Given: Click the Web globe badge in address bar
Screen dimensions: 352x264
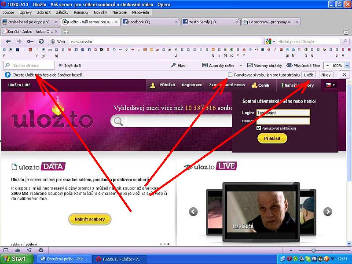Looking at the screenshot, I should 58,41.
